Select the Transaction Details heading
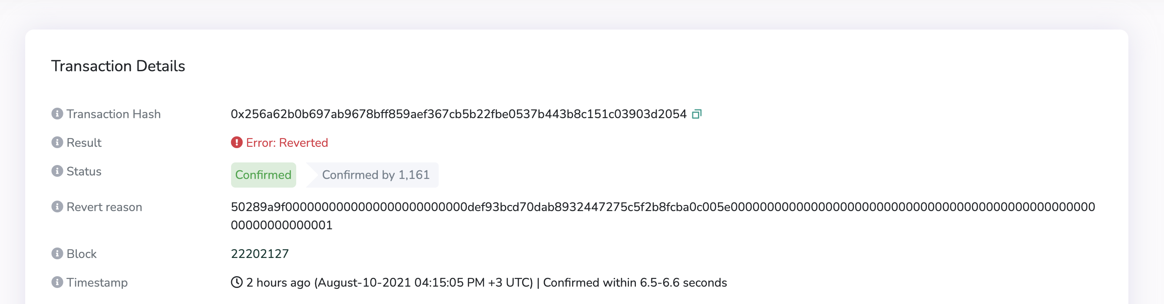Viewport: 1164px width, 304px height. pos(119,66)
